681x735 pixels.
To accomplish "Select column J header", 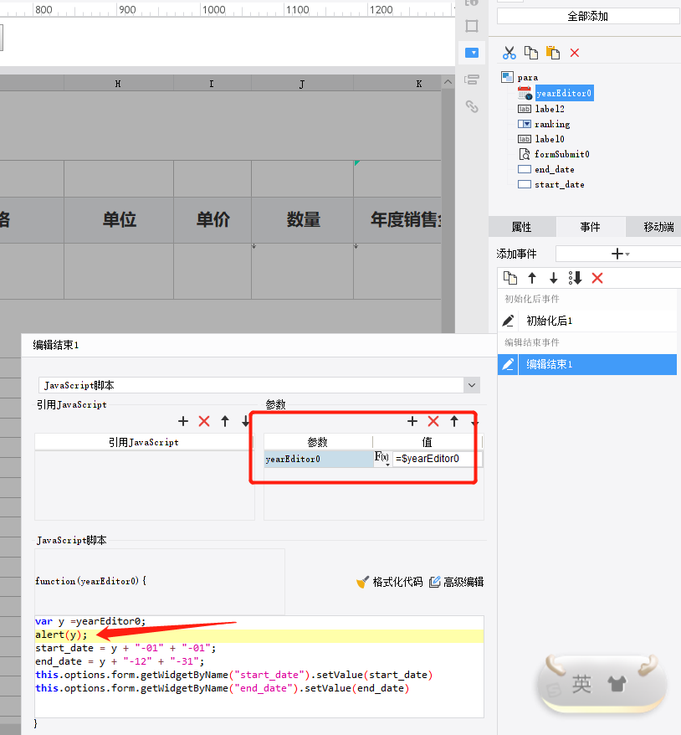I will point(302,84).
